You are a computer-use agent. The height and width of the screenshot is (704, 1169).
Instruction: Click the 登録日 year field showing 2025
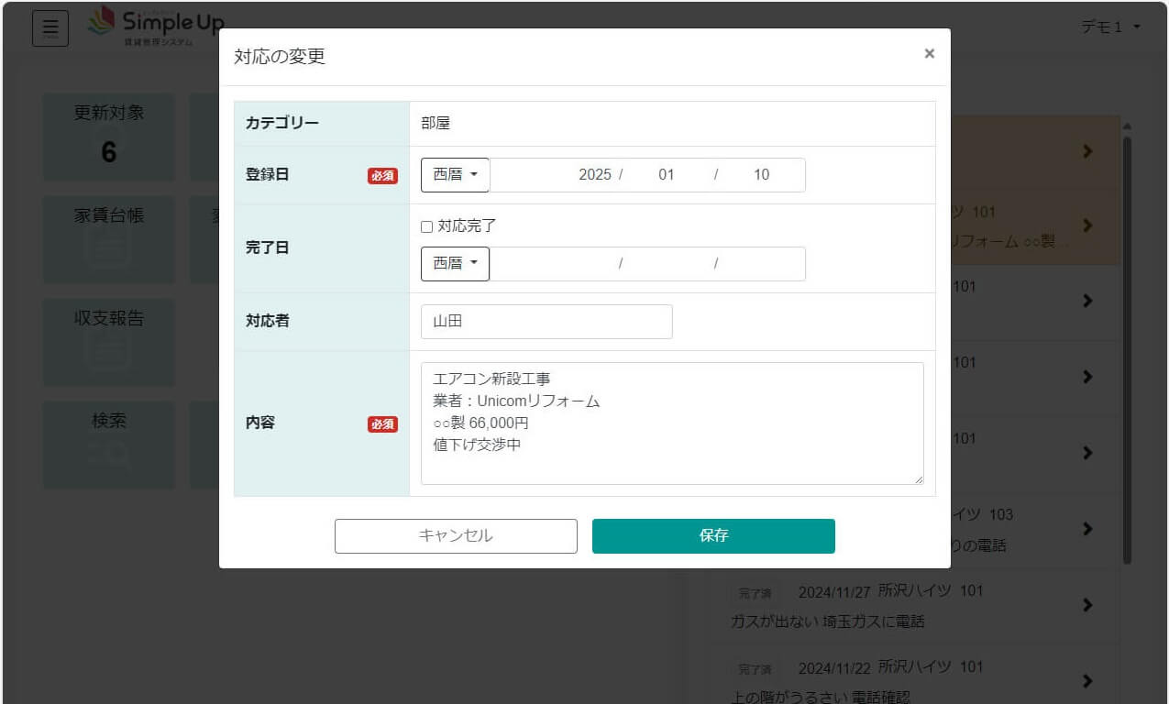[557, 175]
